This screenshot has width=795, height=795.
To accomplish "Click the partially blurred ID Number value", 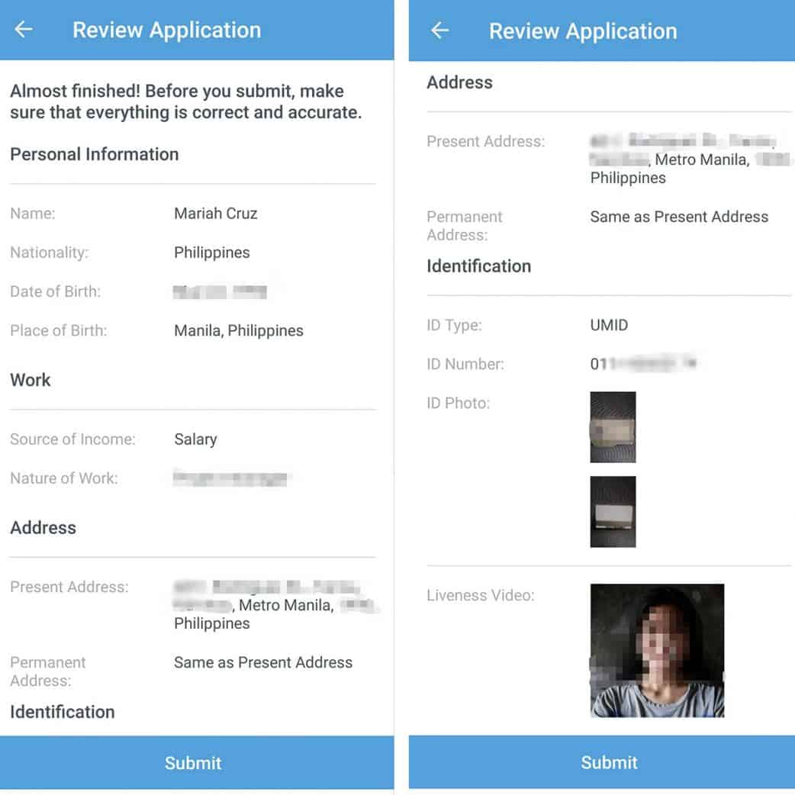I will tap(643, 364).
